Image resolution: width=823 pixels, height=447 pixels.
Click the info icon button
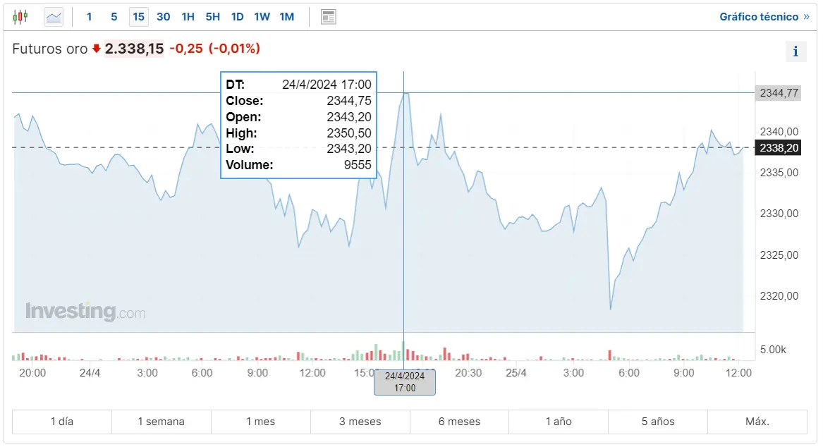point(795,51)
